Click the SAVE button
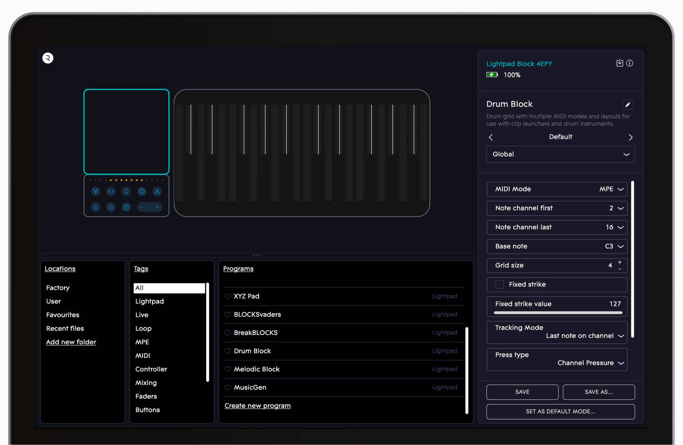 point(522,392)
